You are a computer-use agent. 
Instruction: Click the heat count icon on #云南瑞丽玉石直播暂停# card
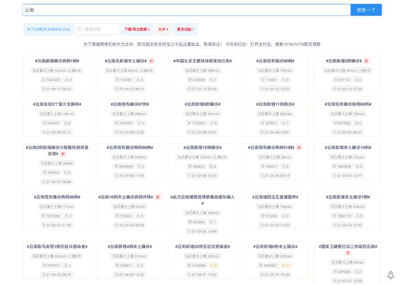[262, 216]
